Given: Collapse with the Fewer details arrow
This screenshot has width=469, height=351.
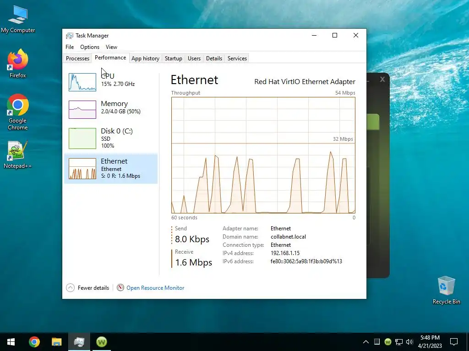Looking at the screenshot, I should pyautogui.click(x=70, y=288).
